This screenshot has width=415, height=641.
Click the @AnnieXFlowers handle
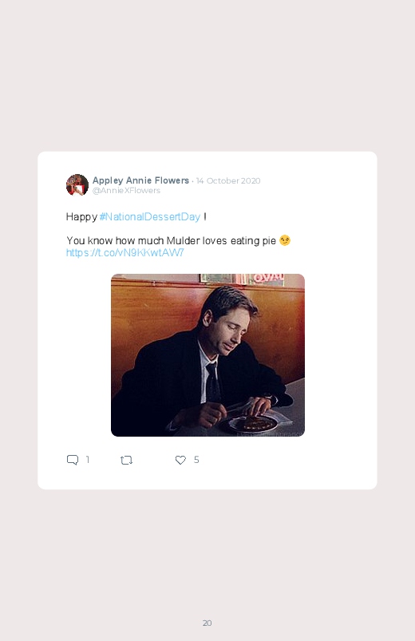click(126, 191)
